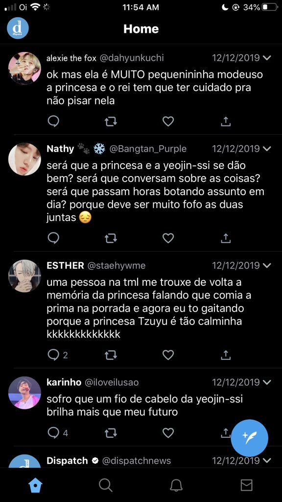Image resolution: width=282 pixels, height=502 pixels.
Task: Open the @dahyunkuchi username link
Action: click(x=132, y=58)
